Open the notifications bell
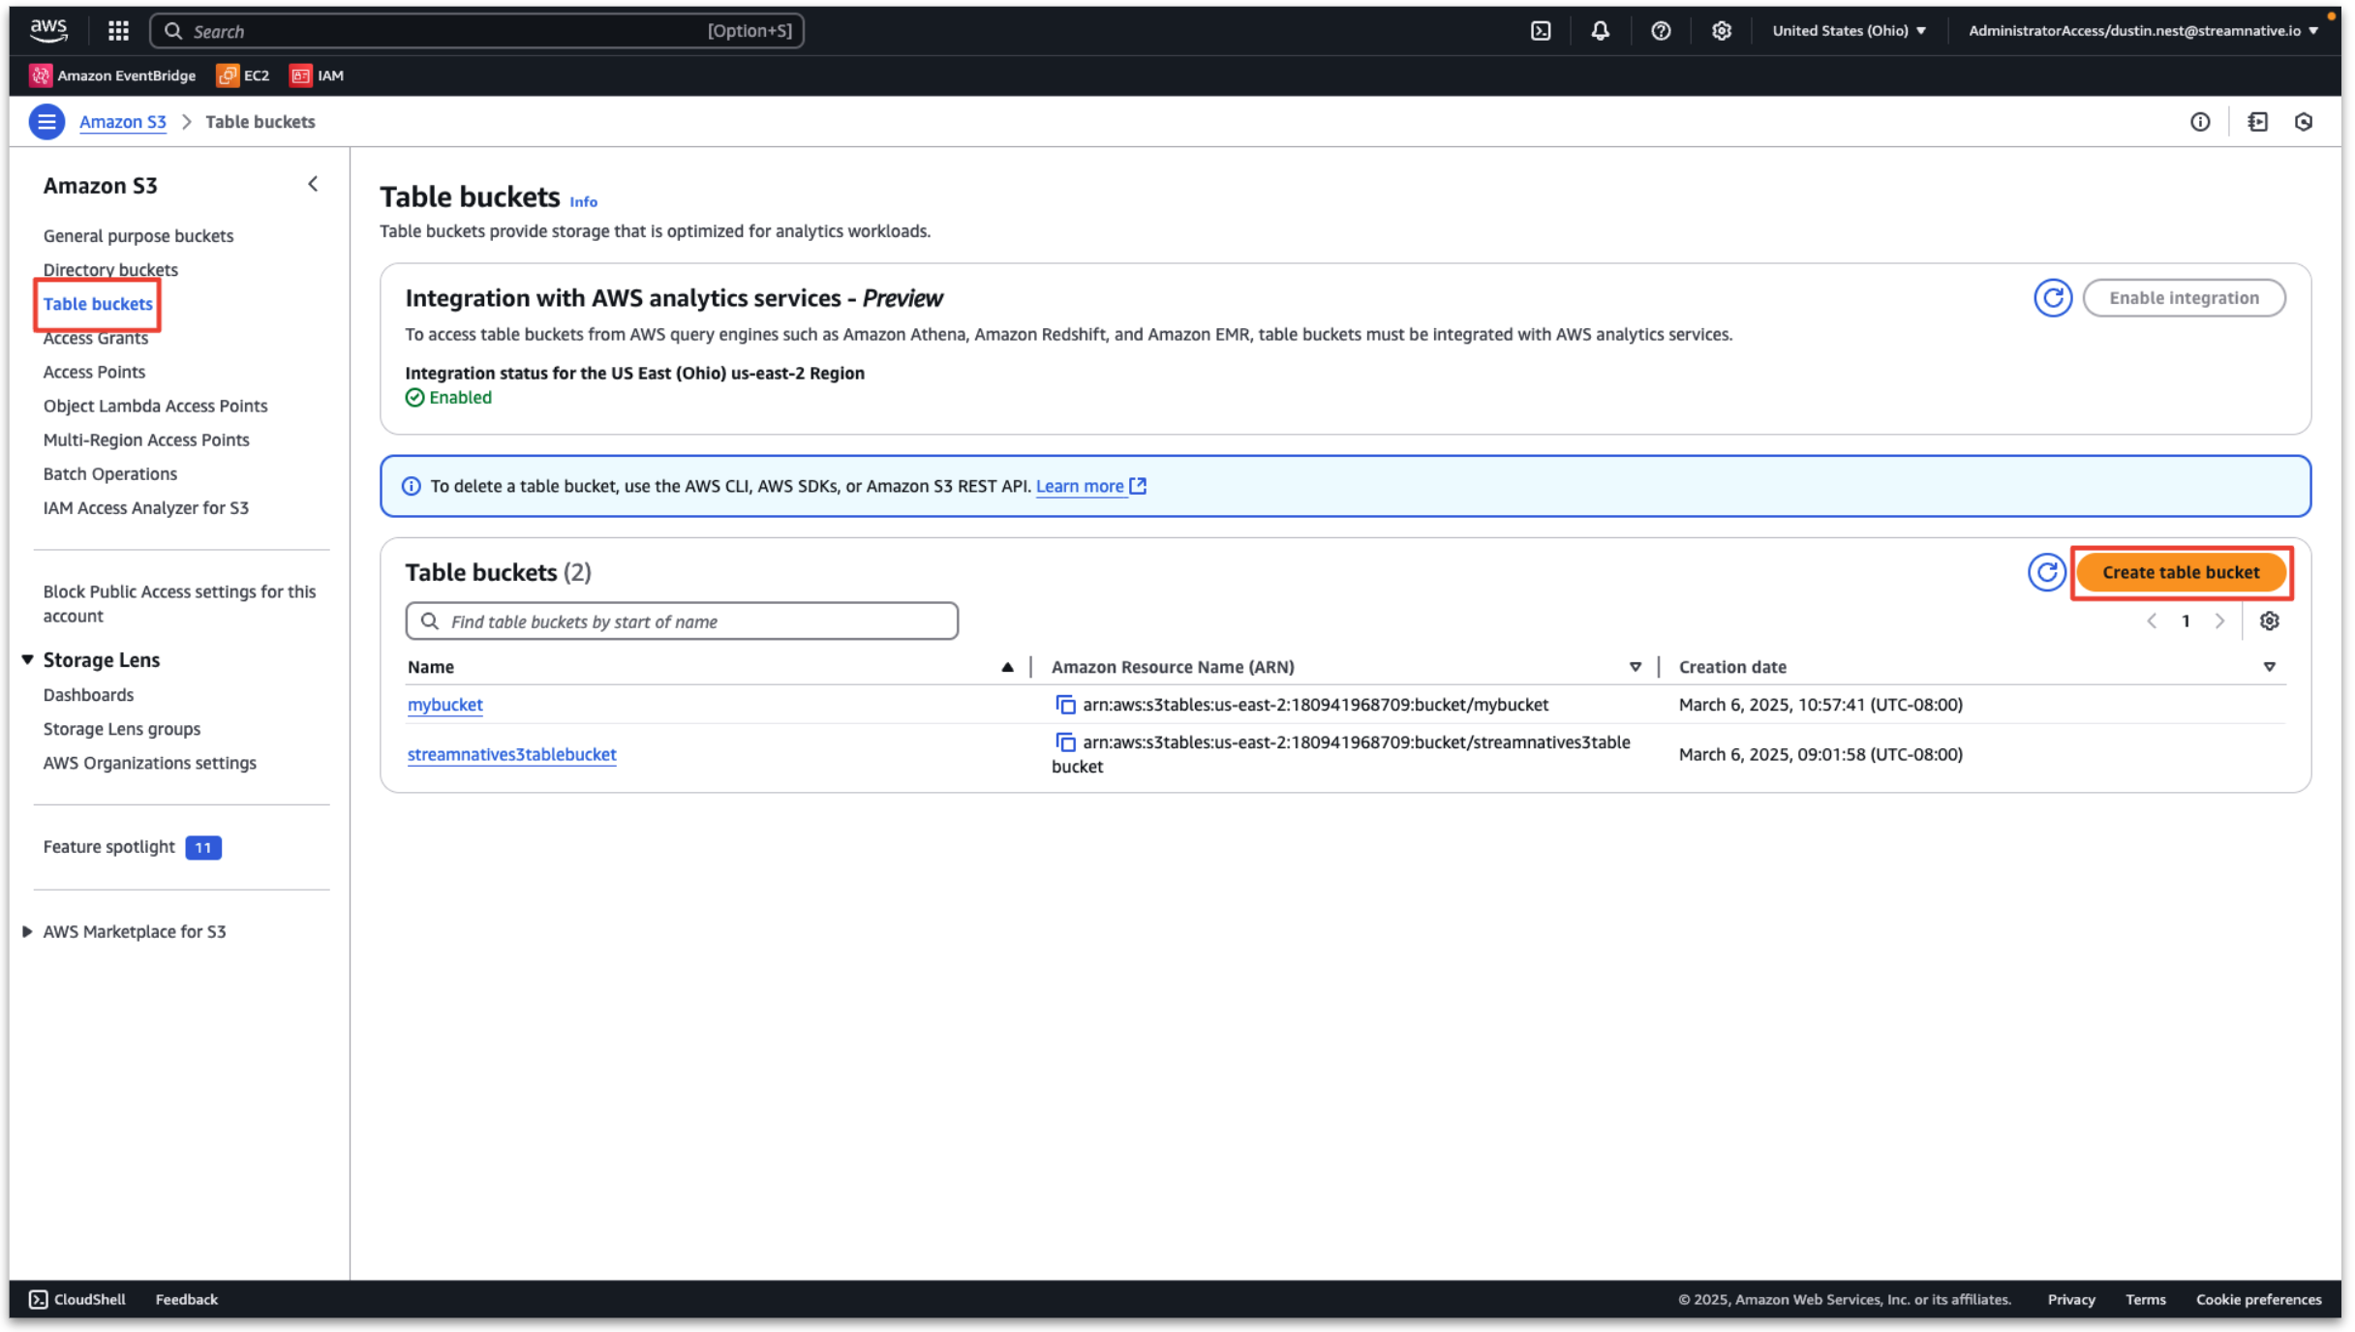 coord(1600,31)
